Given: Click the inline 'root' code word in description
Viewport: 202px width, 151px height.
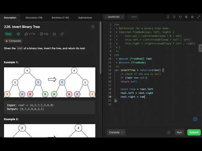Looking at the screenshot, I should pos(20,48).
